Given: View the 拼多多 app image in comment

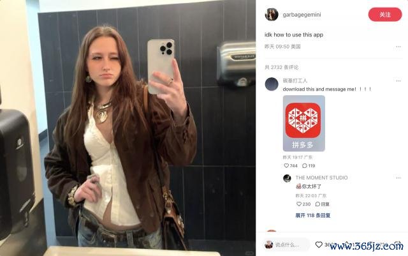Looking at the screenshot, I should [x=303, y=123].
